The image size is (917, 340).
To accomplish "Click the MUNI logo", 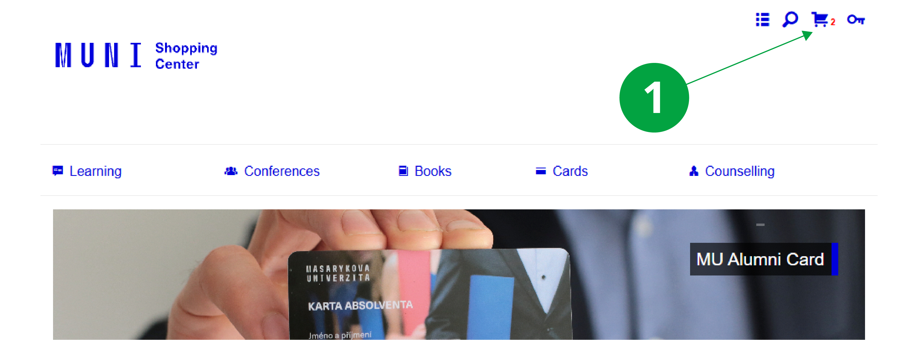I will [x=98, y=55].
